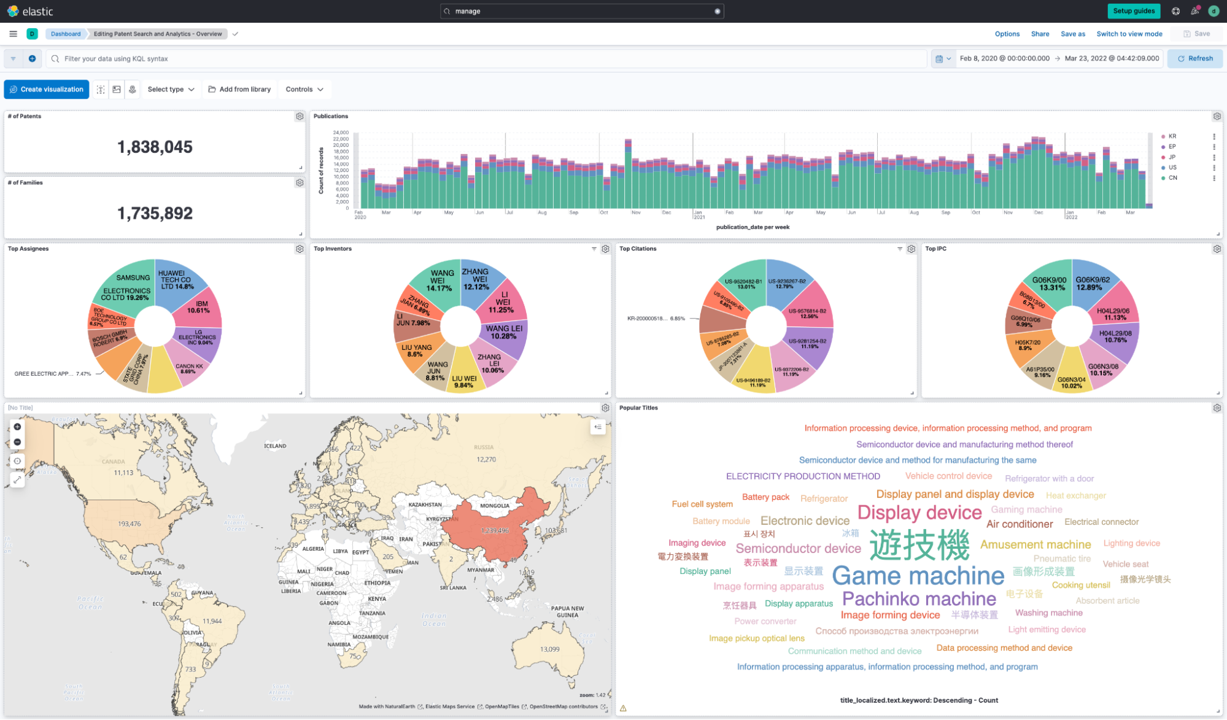Add a filter with the plus icon
Screen dimensions: 1227x720
(x=32, y=58)
